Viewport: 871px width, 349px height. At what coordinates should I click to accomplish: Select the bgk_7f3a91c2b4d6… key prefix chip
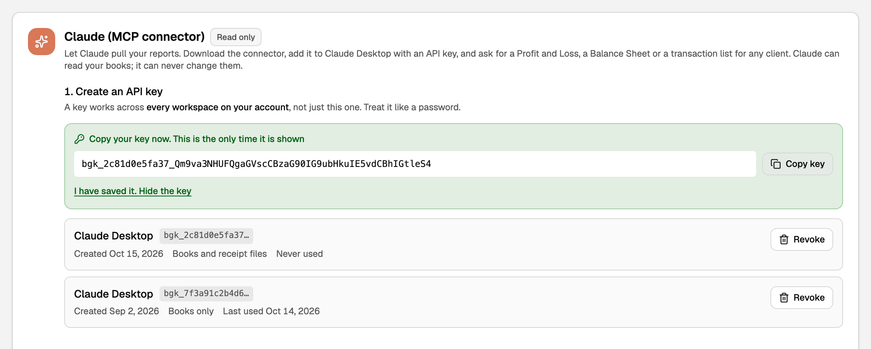pos(206,294)
